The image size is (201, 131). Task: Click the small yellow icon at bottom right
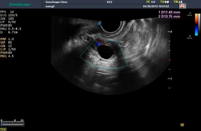coord(182,124)
